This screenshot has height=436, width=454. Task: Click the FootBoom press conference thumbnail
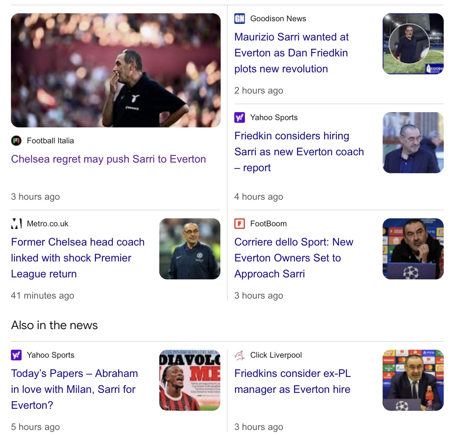[x=413, y=249]
